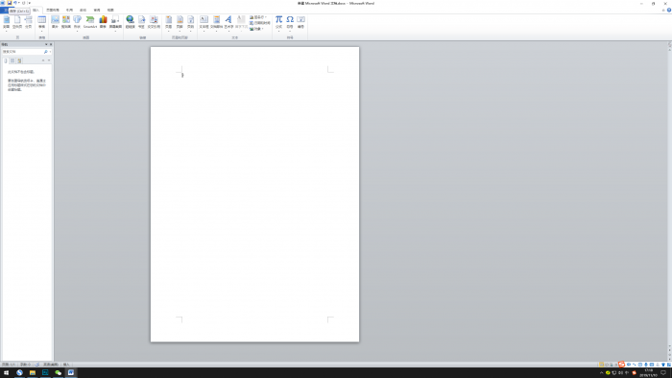Click the Chart icon in the ribbon
Screen dimensions: 672x378
pyautogui.click(x=103, y=22)
